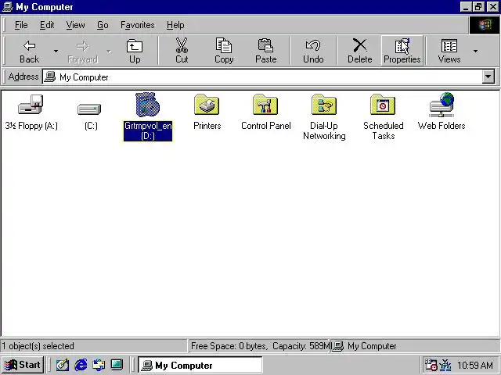Click the network connection tray icon
This screenshot has width=501, height=375.
pos(445,365)
